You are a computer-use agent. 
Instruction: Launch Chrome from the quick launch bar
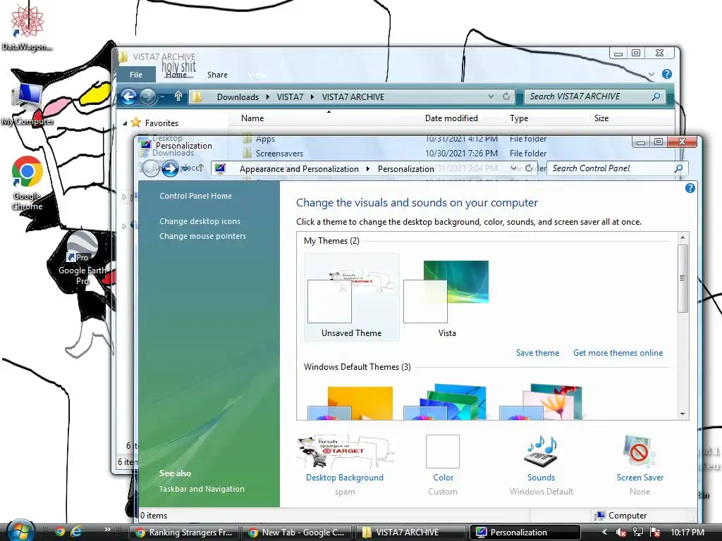click(59, 533)
